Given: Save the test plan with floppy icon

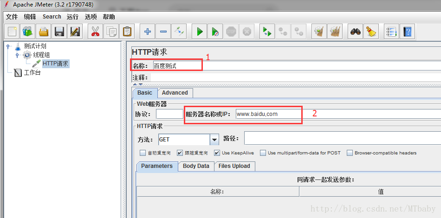Looking at the screenshot, I should pyautogui.click(x=59, y=31).
